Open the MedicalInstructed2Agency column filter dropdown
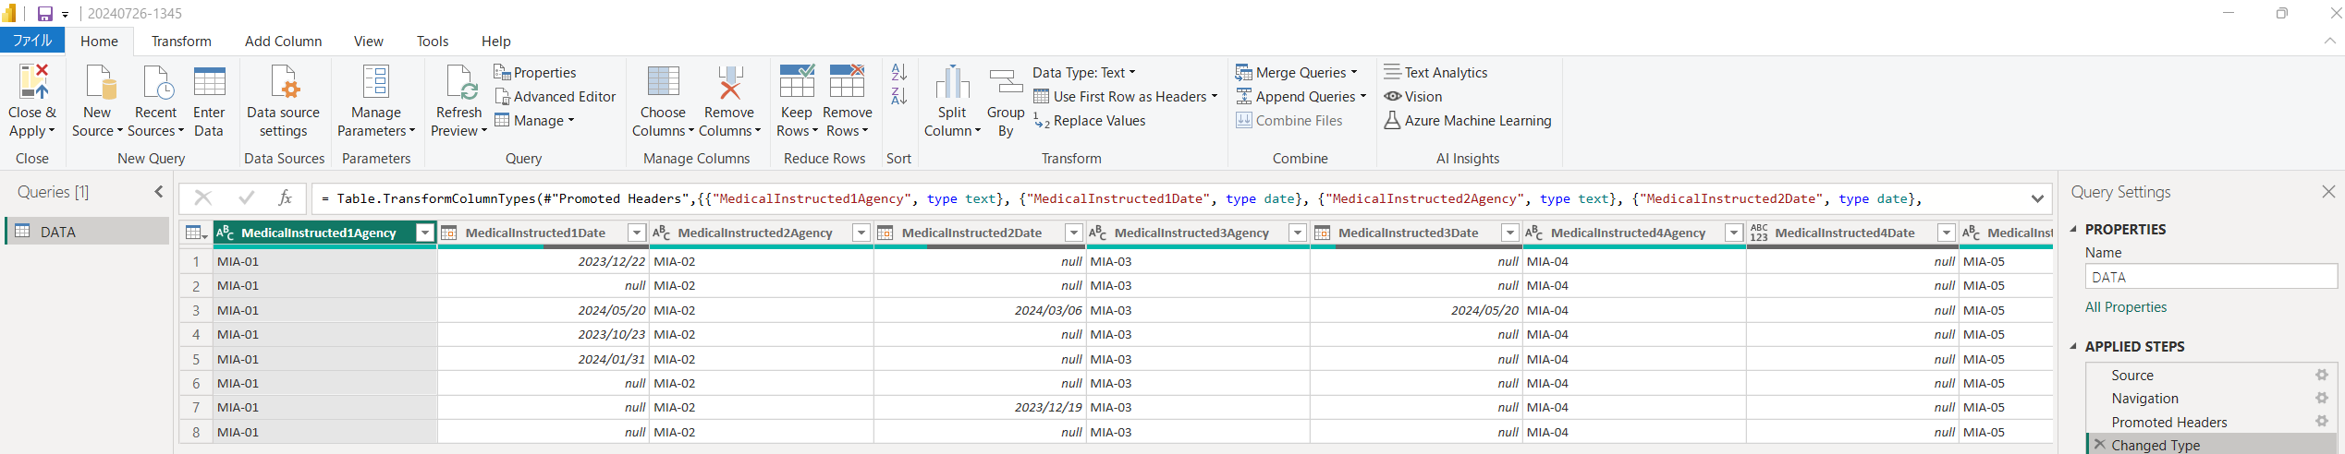Screen dimensions: 2345x454 pyautogui.click(x=861, y=233)
